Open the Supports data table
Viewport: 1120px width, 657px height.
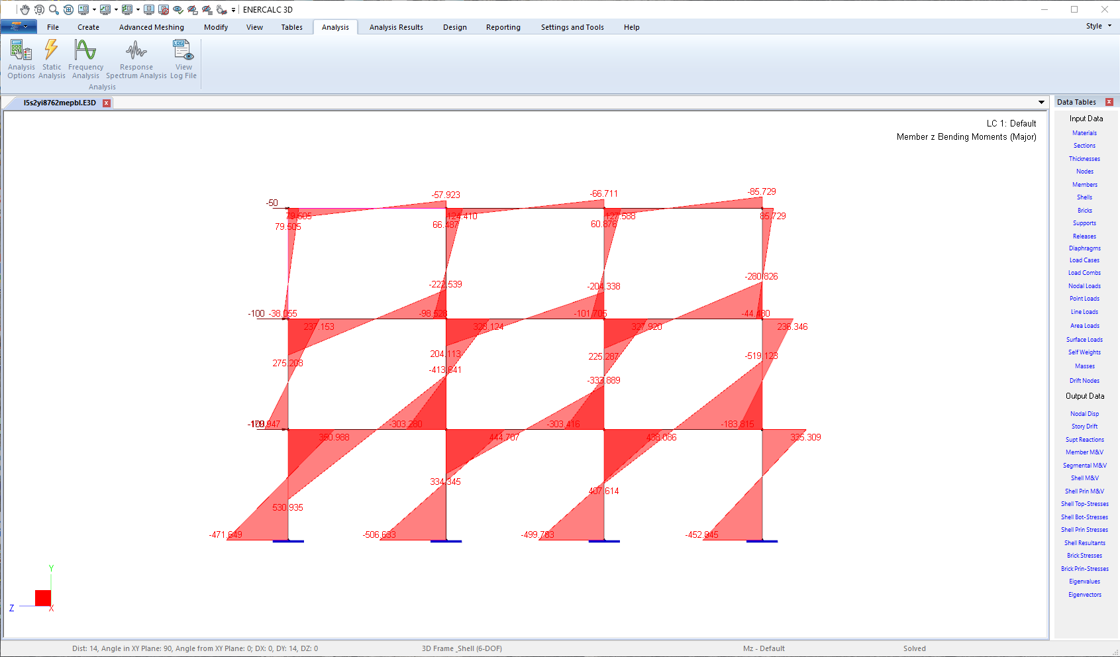pos(1084,223)
